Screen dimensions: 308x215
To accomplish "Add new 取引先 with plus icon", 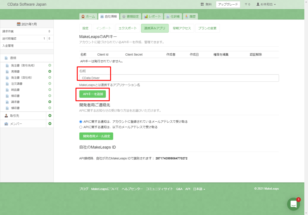I will pyautogui.click(x=50, y=116).
